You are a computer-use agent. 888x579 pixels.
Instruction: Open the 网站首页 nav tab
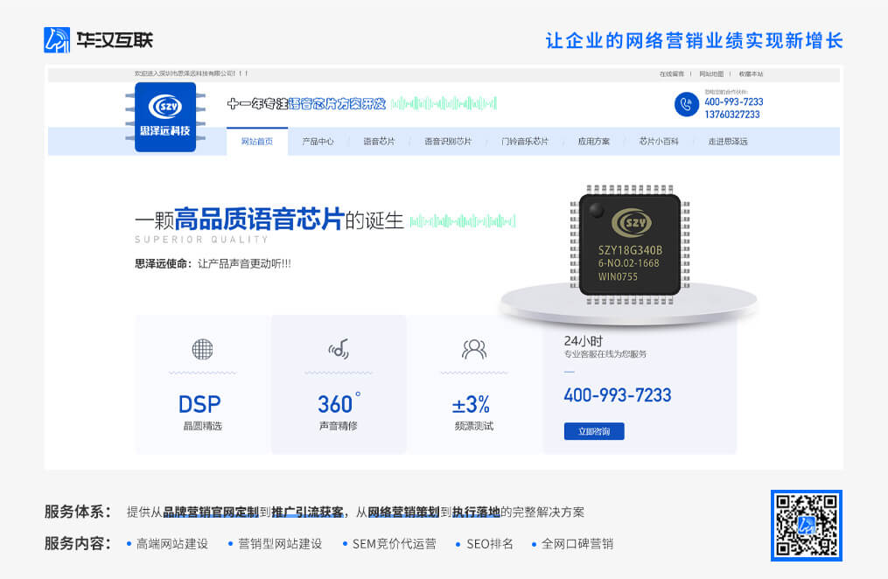click(257, 142)
